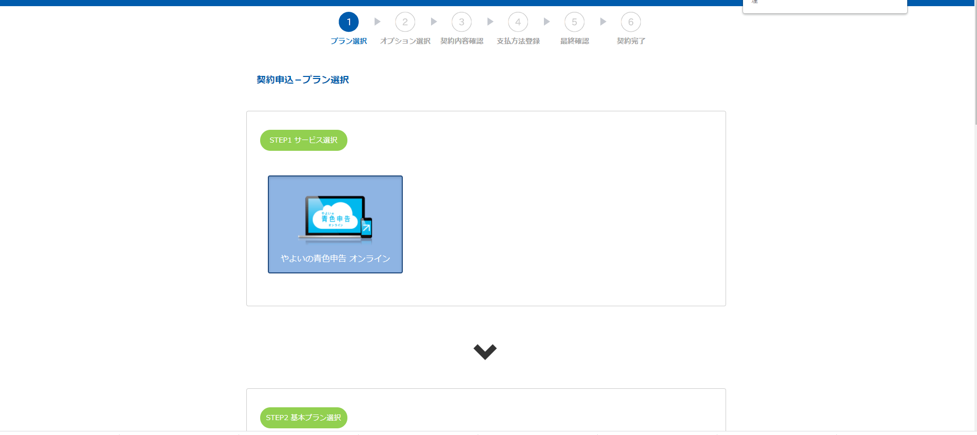The width and height of the screenshot is (977, 435).
Task: Choose やよいの青色申告 オンライン card label
Action: (x=335, y=259)
